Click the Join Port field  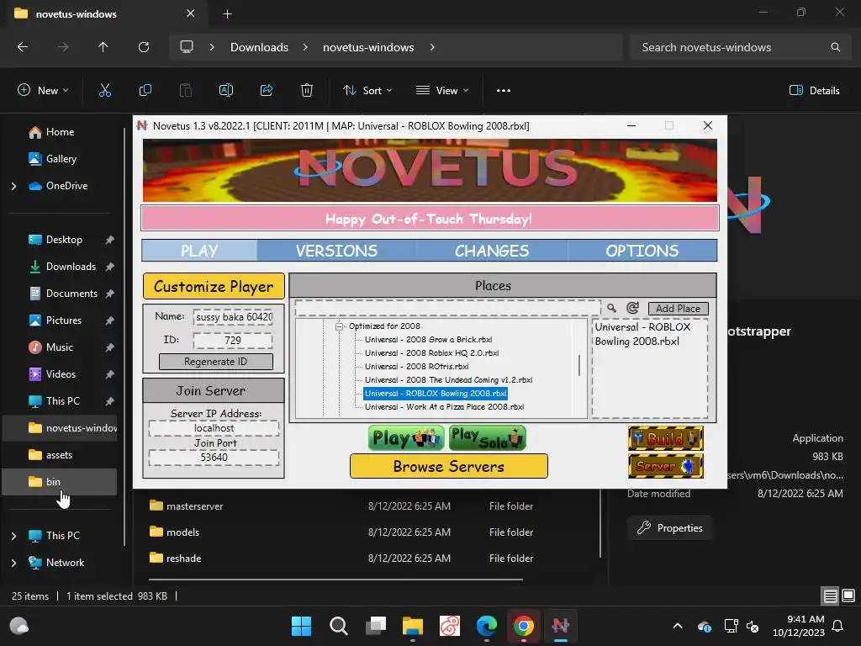[214, 458]
